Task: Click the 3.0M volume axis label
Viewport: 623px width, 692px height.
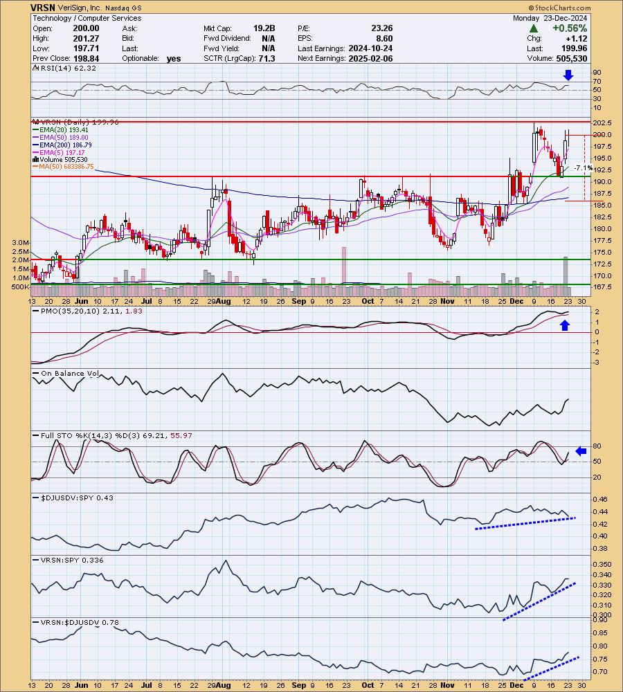Action: pyautogui.click(x=21, y=243)
